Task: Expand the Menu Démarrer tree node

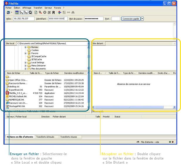Action: click(x=26, y=66)
